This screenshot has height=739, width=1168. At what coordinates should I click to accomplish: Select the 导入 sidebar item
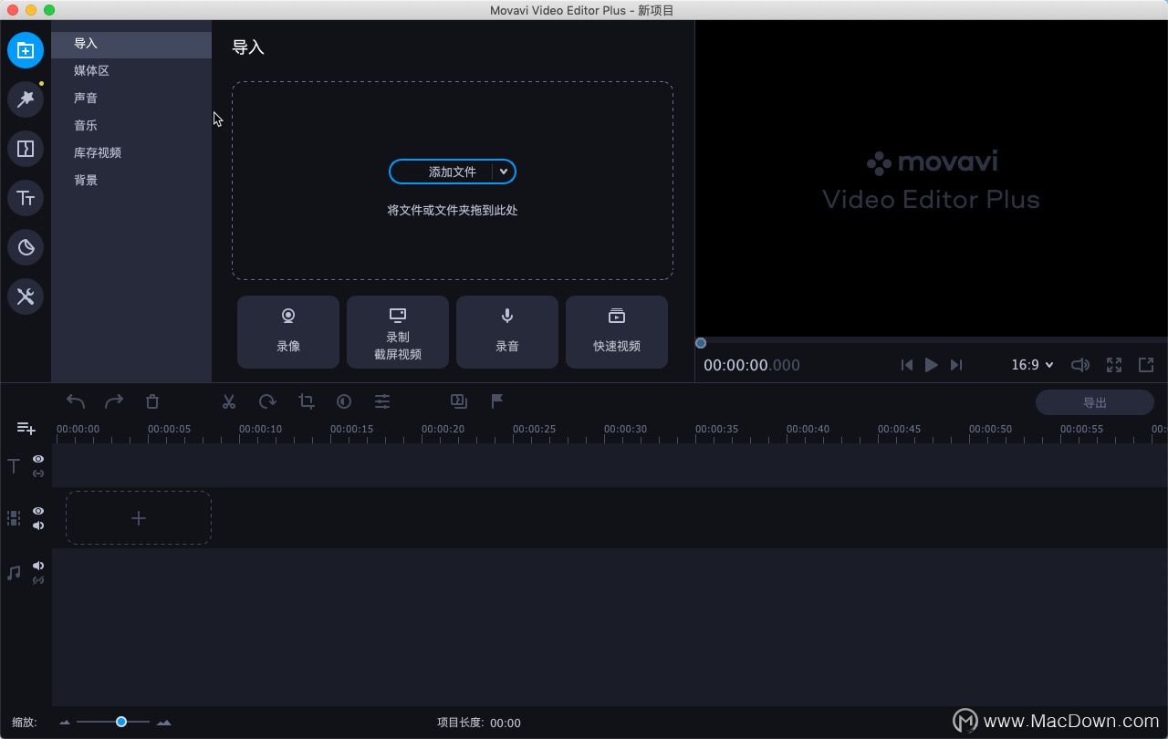pyautogui.click(x=131, y=43)
